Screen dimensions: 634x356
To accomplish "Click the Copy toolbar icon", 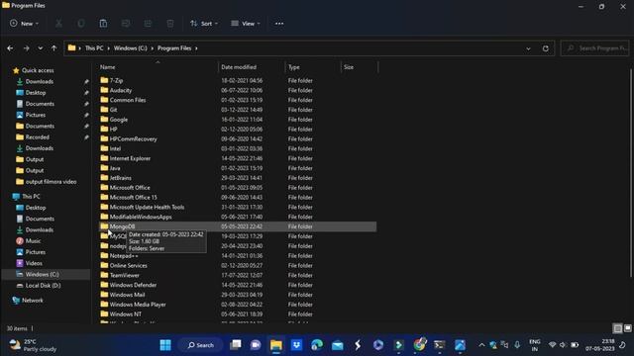I will (81, 24).
